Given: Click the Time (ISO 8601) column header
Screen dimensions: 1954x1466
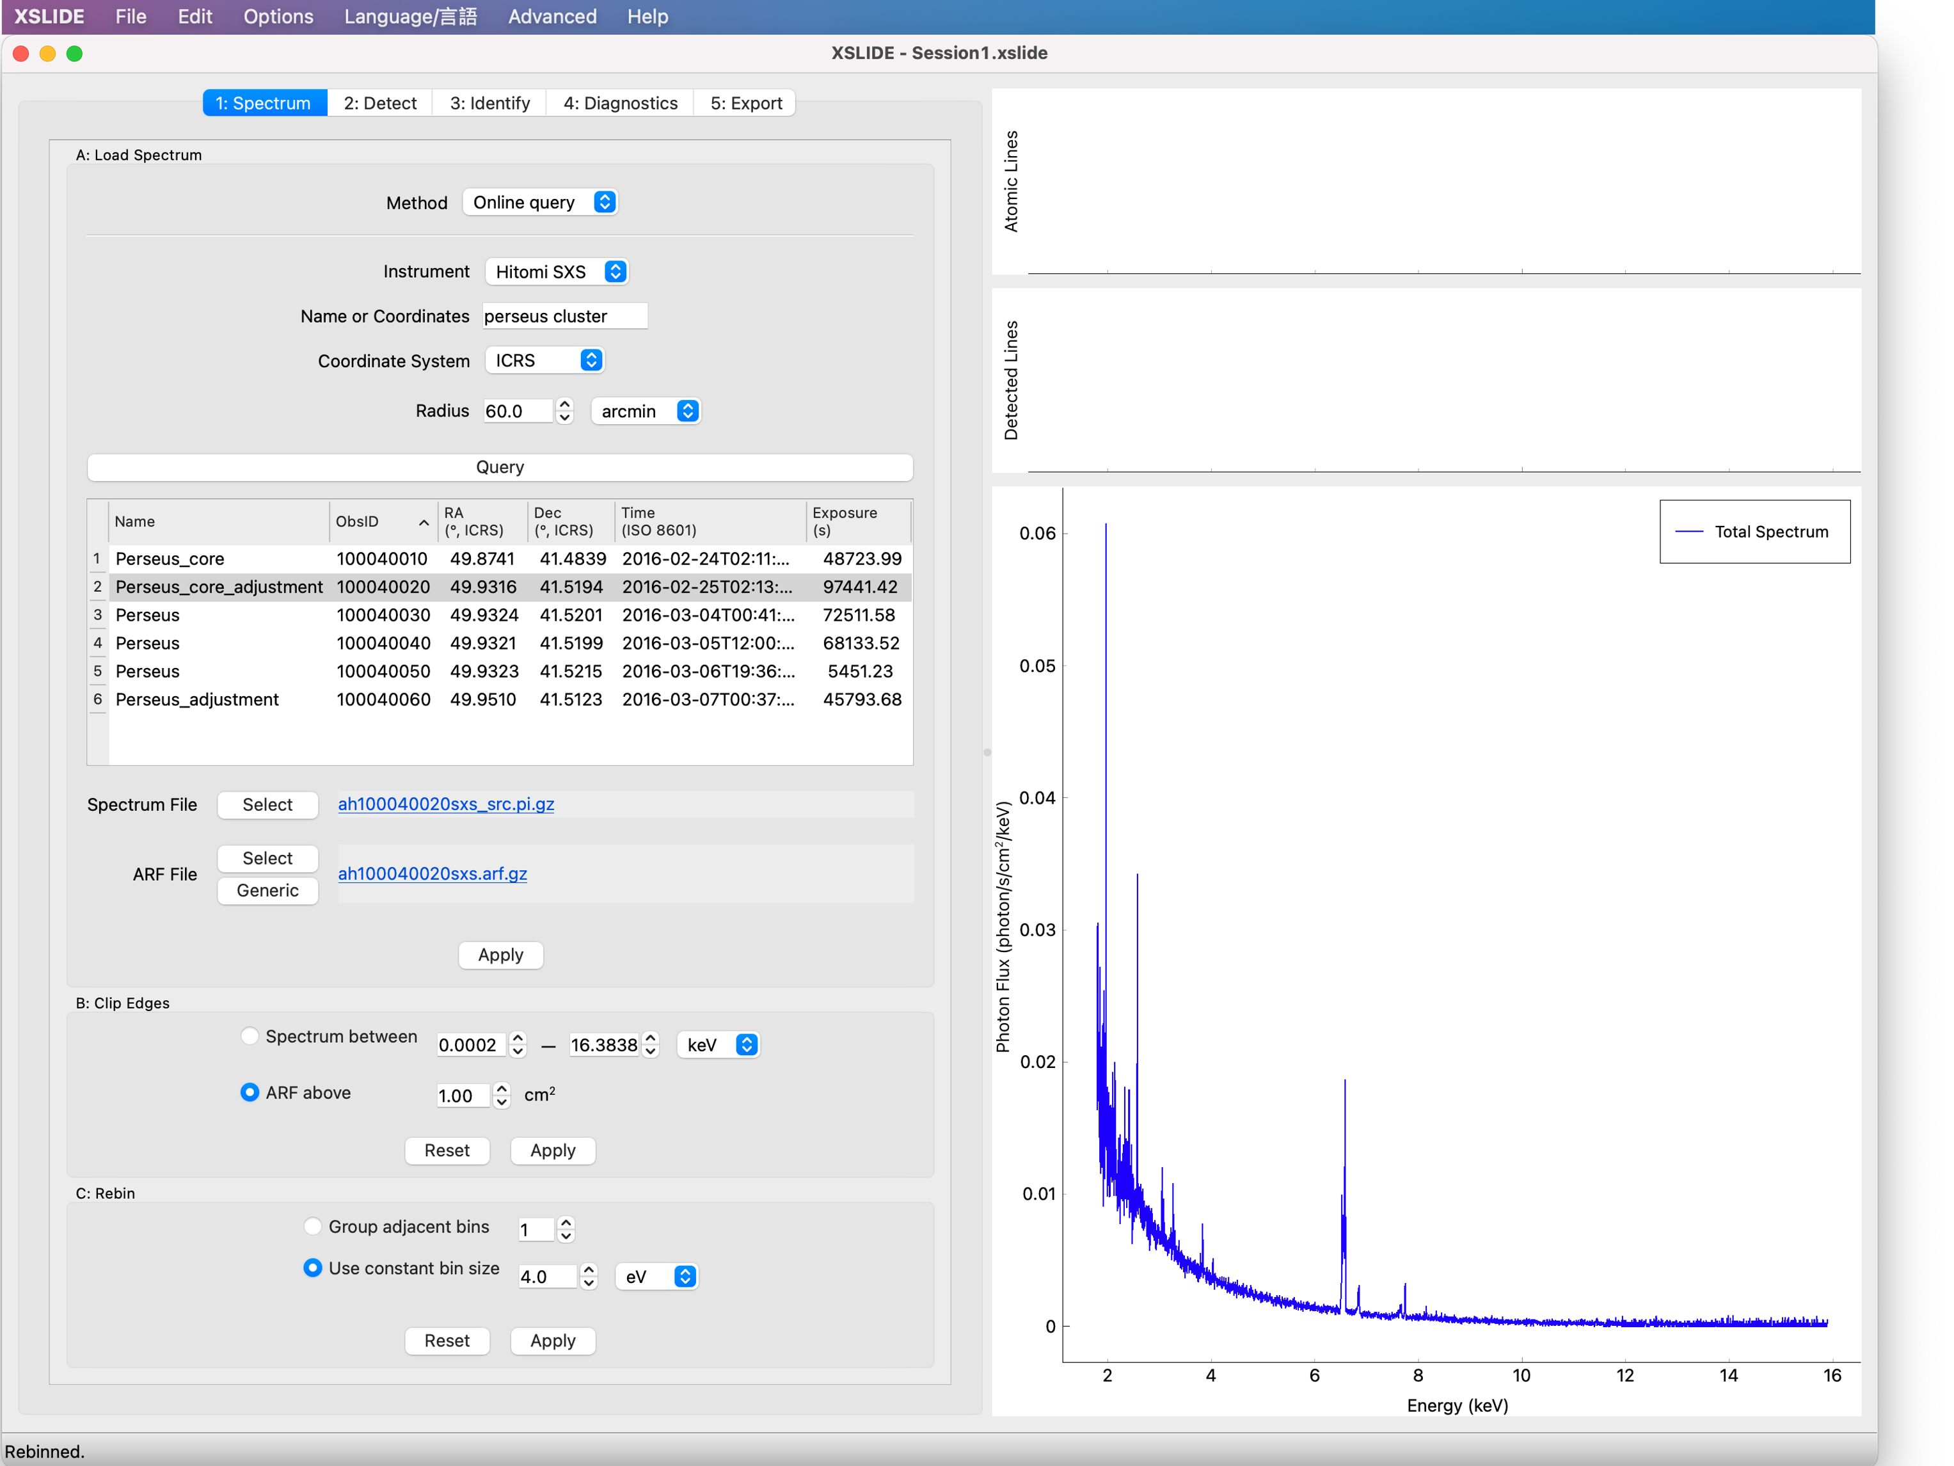Looking at the screenshot, I should pos(710,522).
